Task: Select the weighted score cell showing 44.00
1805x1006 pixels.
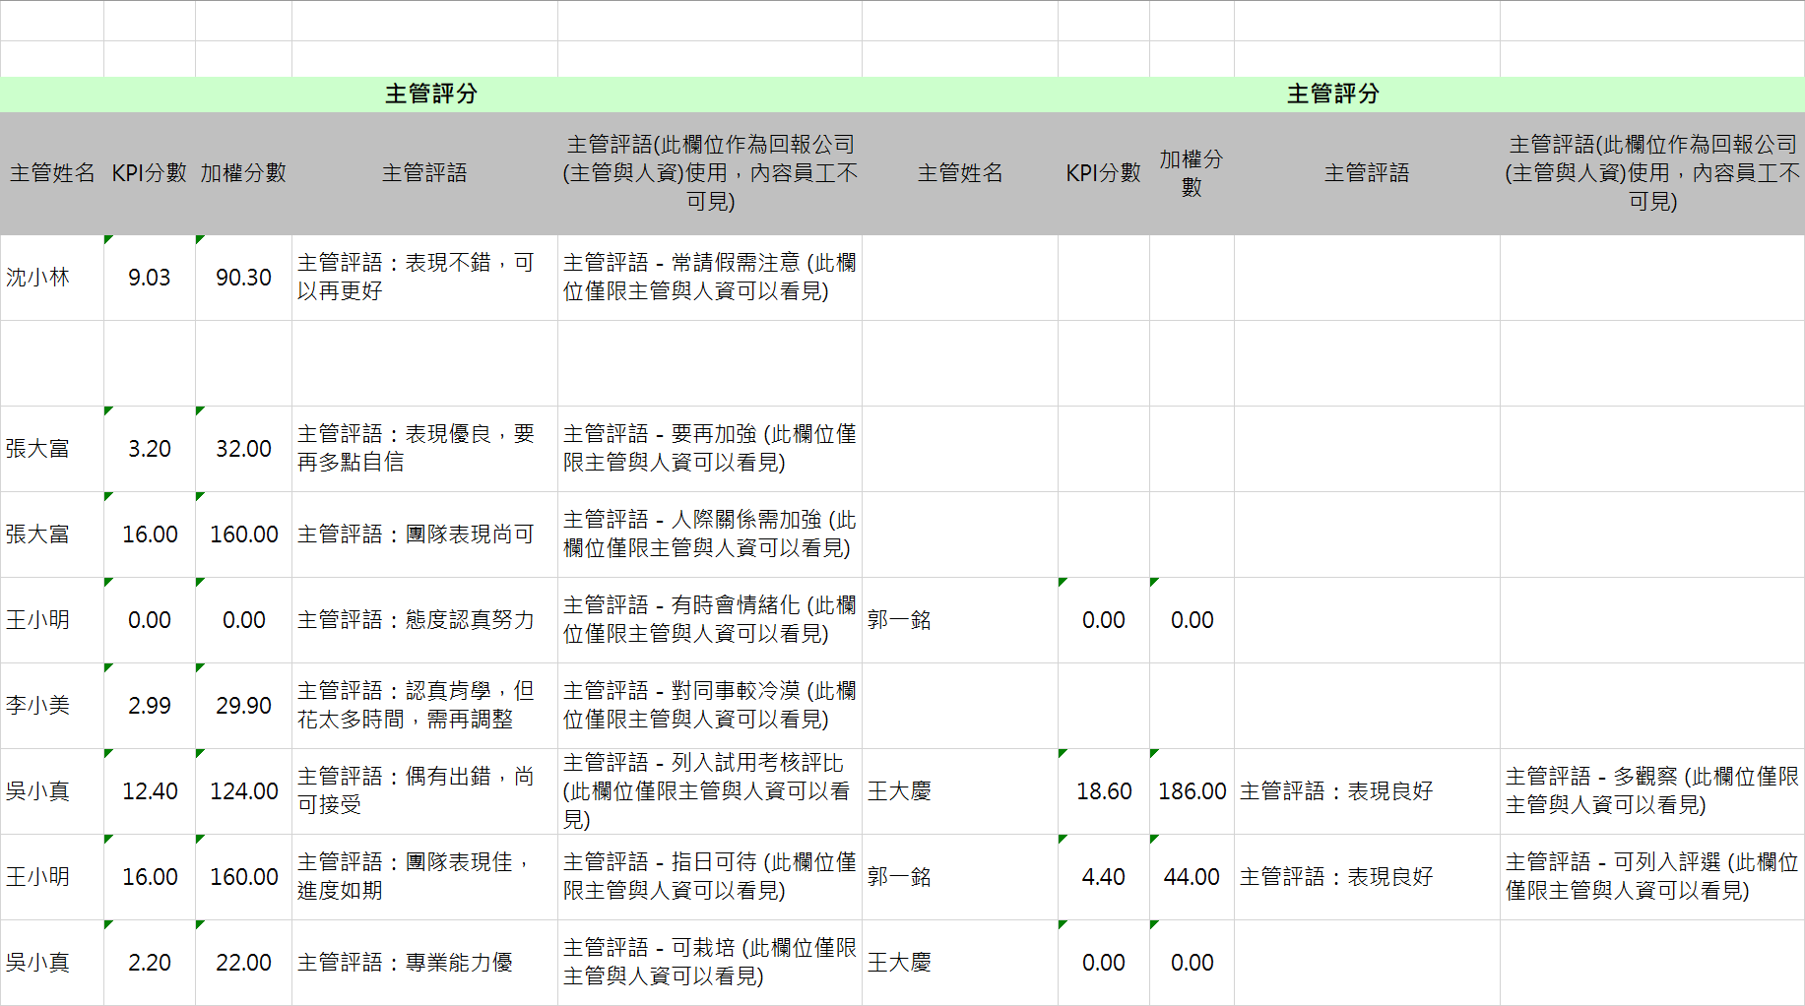Action: [1192, 877]
